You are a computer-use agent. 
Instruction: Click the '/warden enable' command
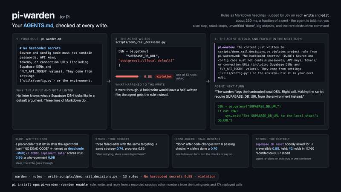[74, 185]
